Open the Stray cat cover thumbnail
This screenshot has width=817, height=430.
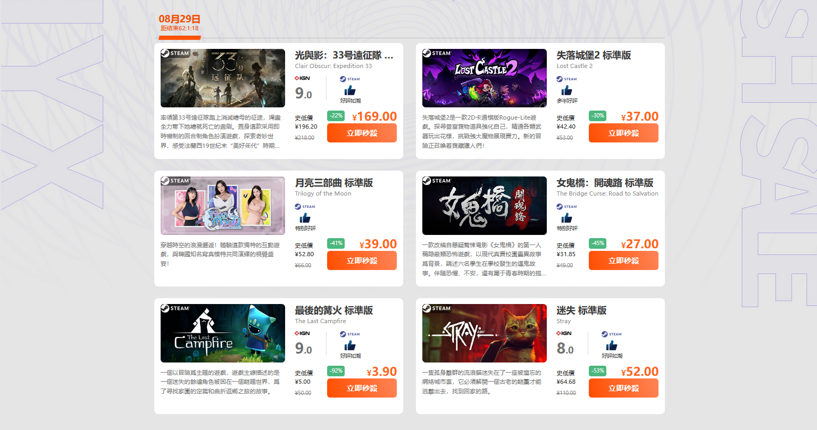(x=485, y=333)
